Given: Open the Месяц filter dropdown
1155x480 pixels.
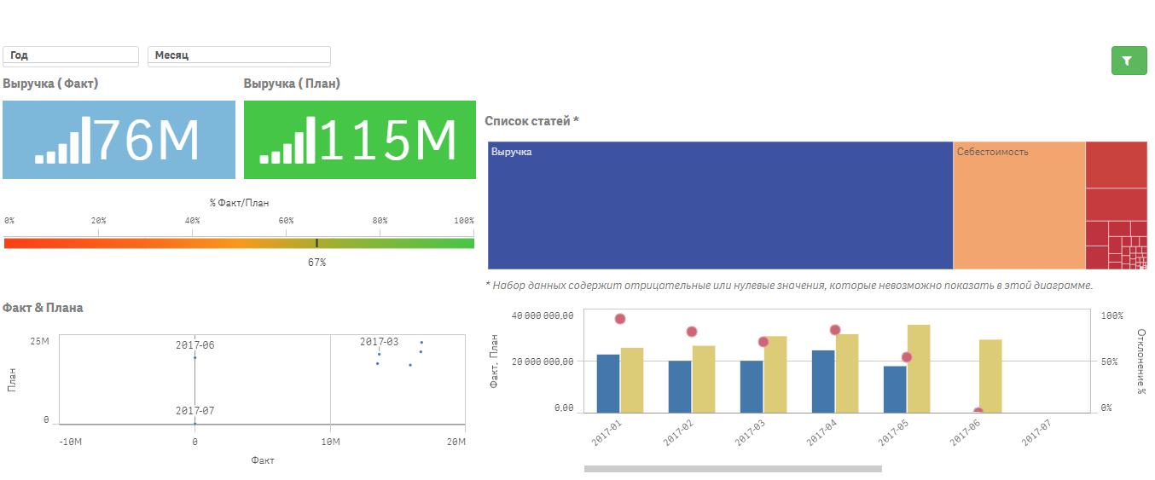Looking at the screenshot, I should point(239,55).
